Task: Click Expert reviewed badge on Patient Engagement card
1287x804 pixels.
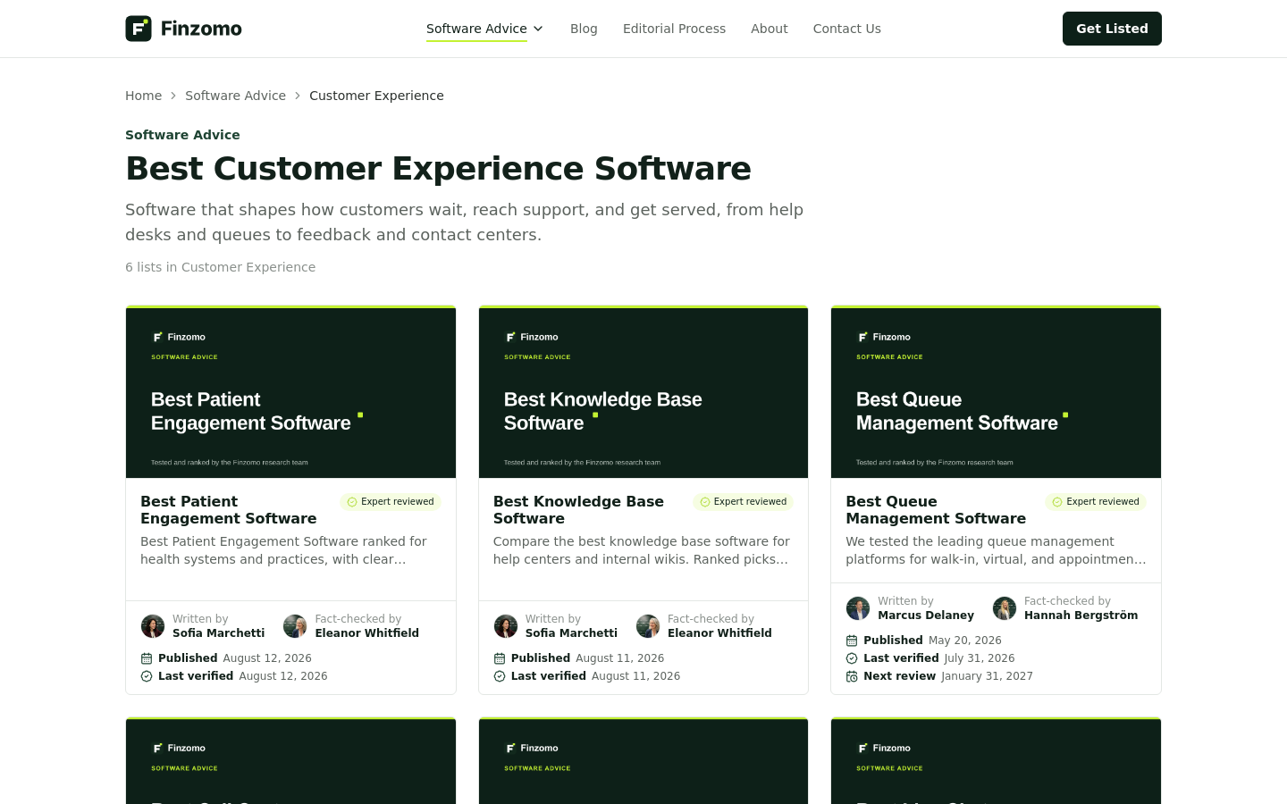Action: 391,502
